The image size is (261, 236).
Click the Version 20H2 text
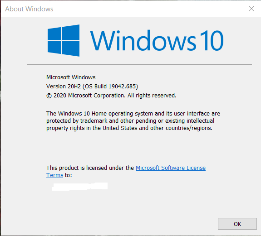pos(64,87)
